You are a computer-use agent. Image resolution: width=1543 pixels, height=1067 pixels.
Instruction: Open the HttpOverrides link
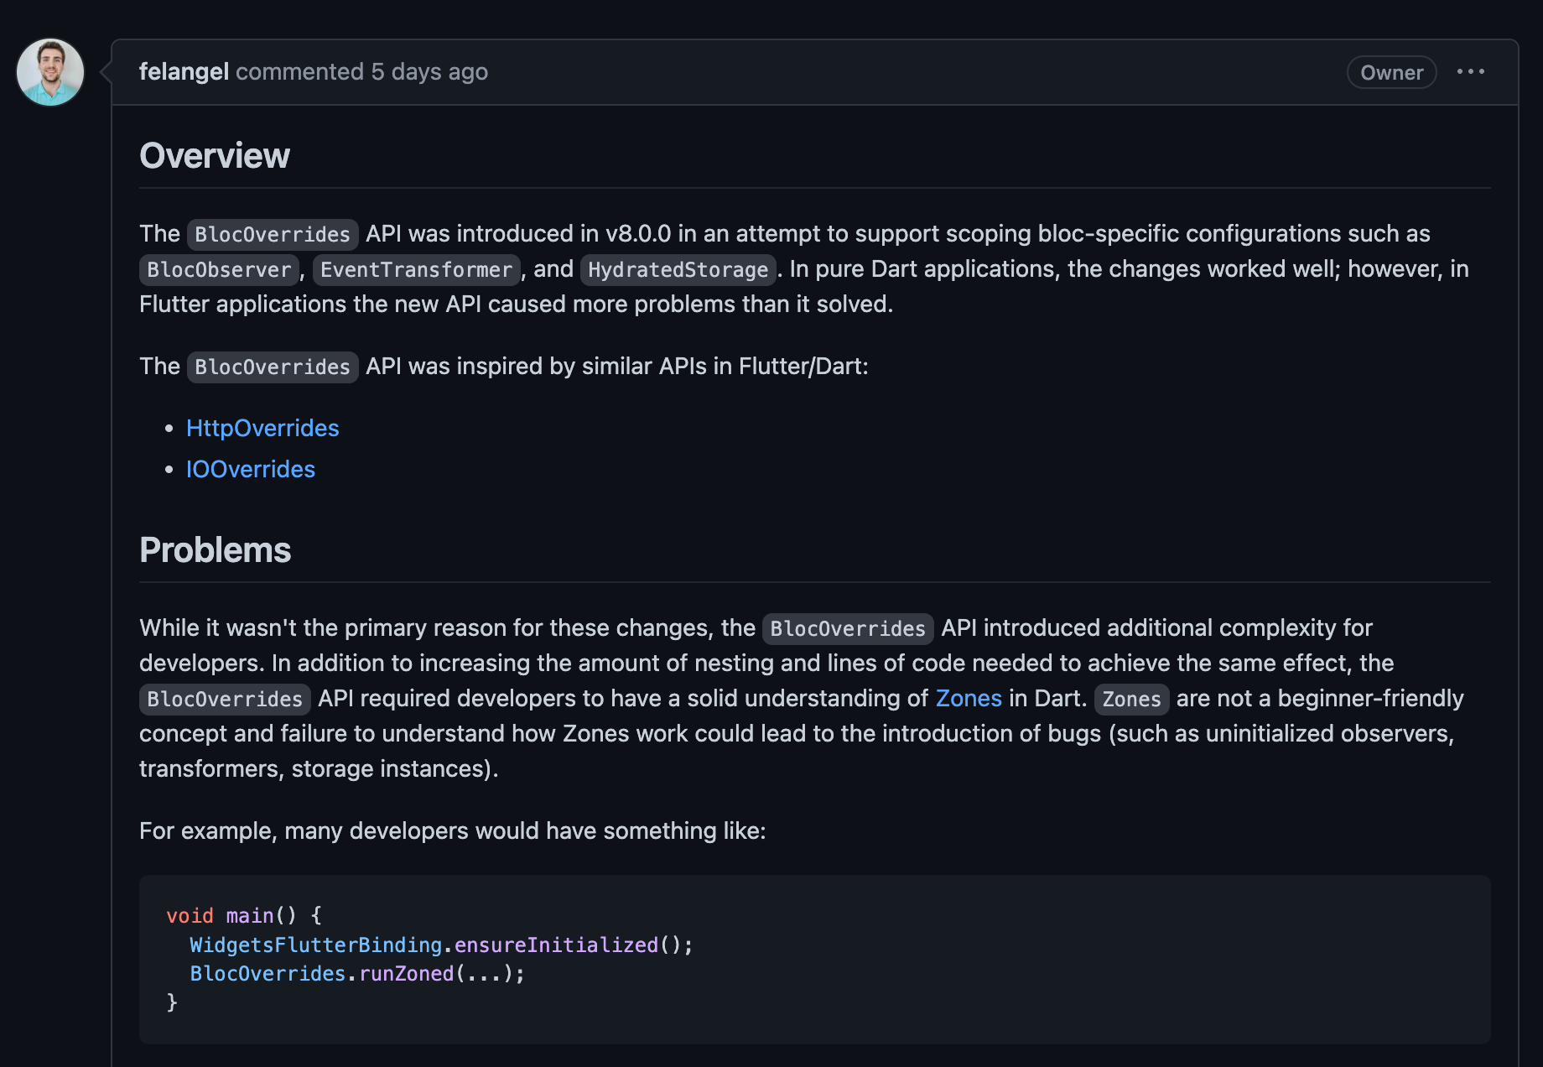tap(262, 429)
